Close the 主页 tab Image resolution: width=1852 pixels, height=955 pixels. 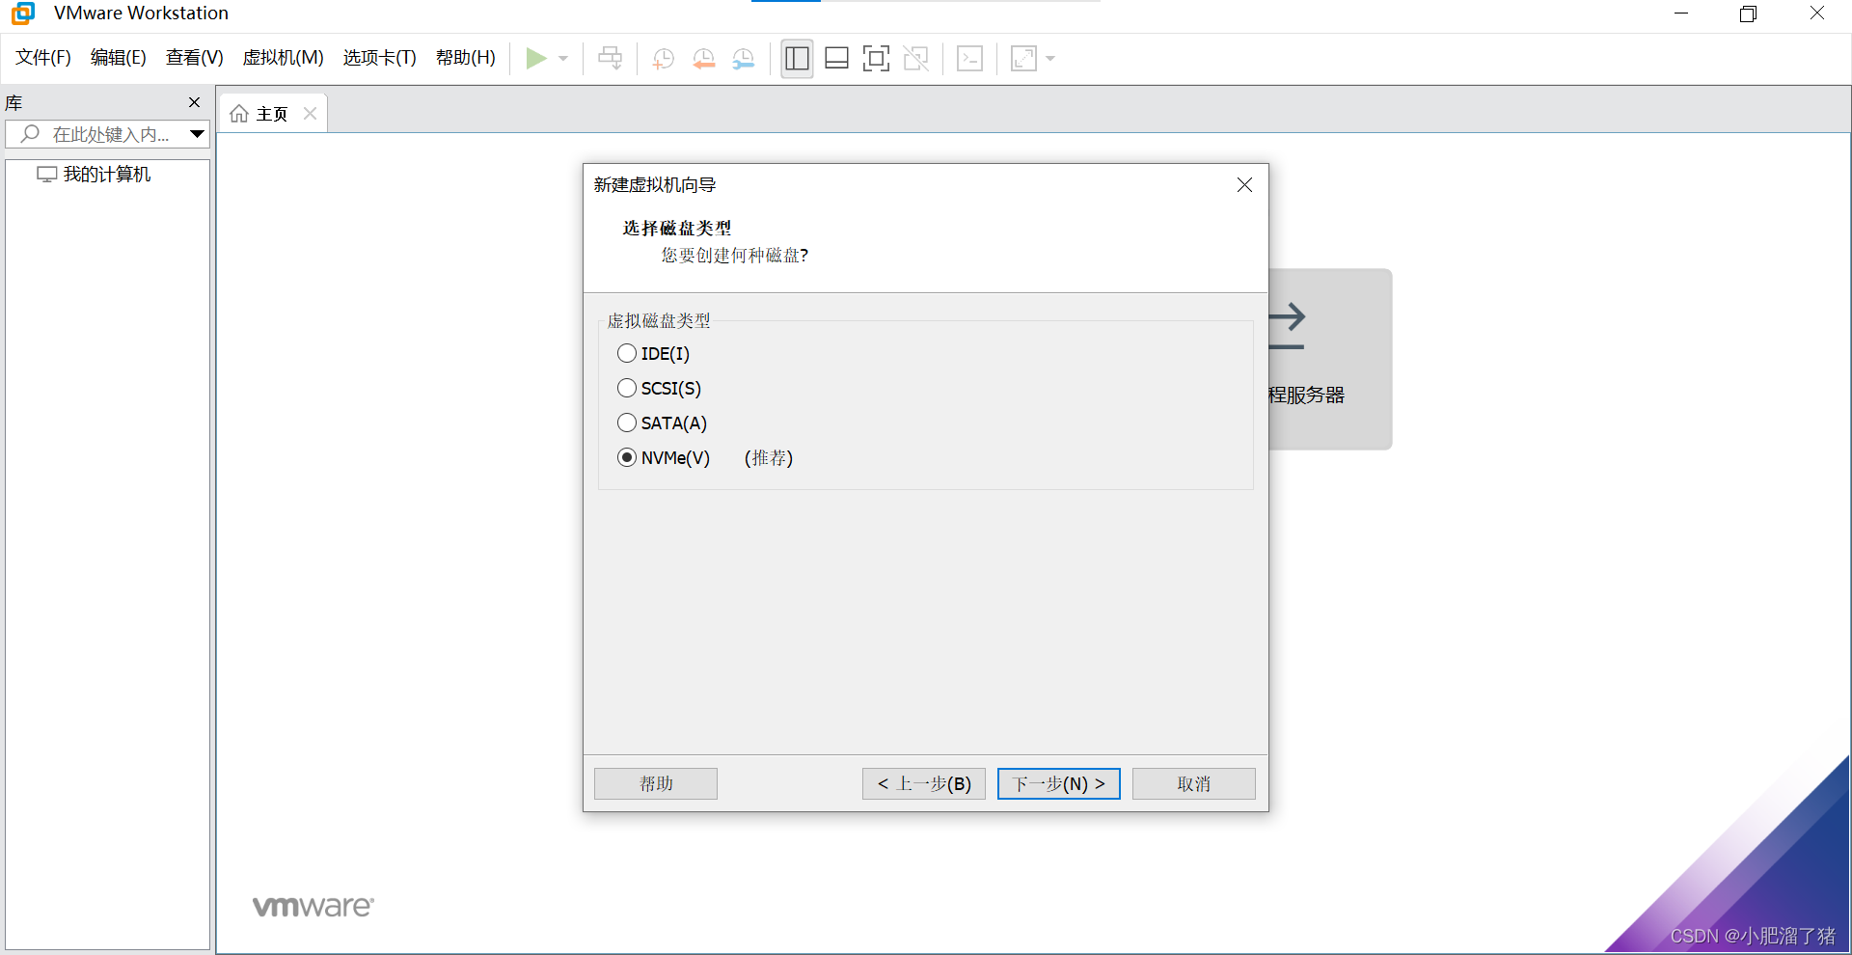310,114
